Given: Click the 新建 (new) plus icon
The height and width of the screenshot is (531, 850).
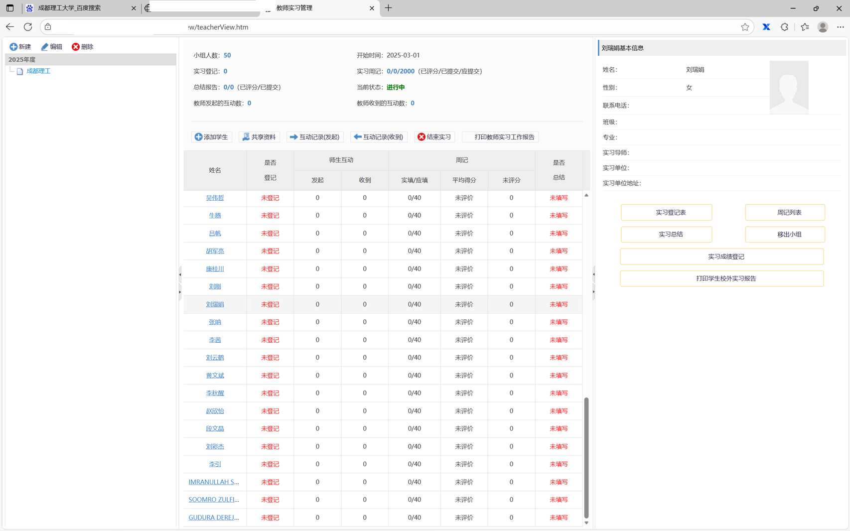Looking at the screenshot, I should pos(13,47).
